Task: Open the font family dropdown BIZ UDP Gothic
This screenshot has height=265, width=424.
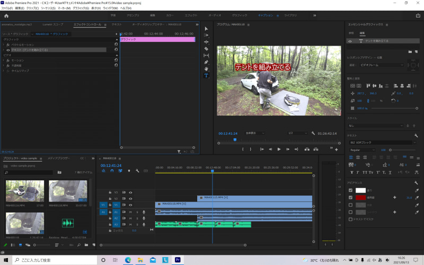Action: click(382, 143)
